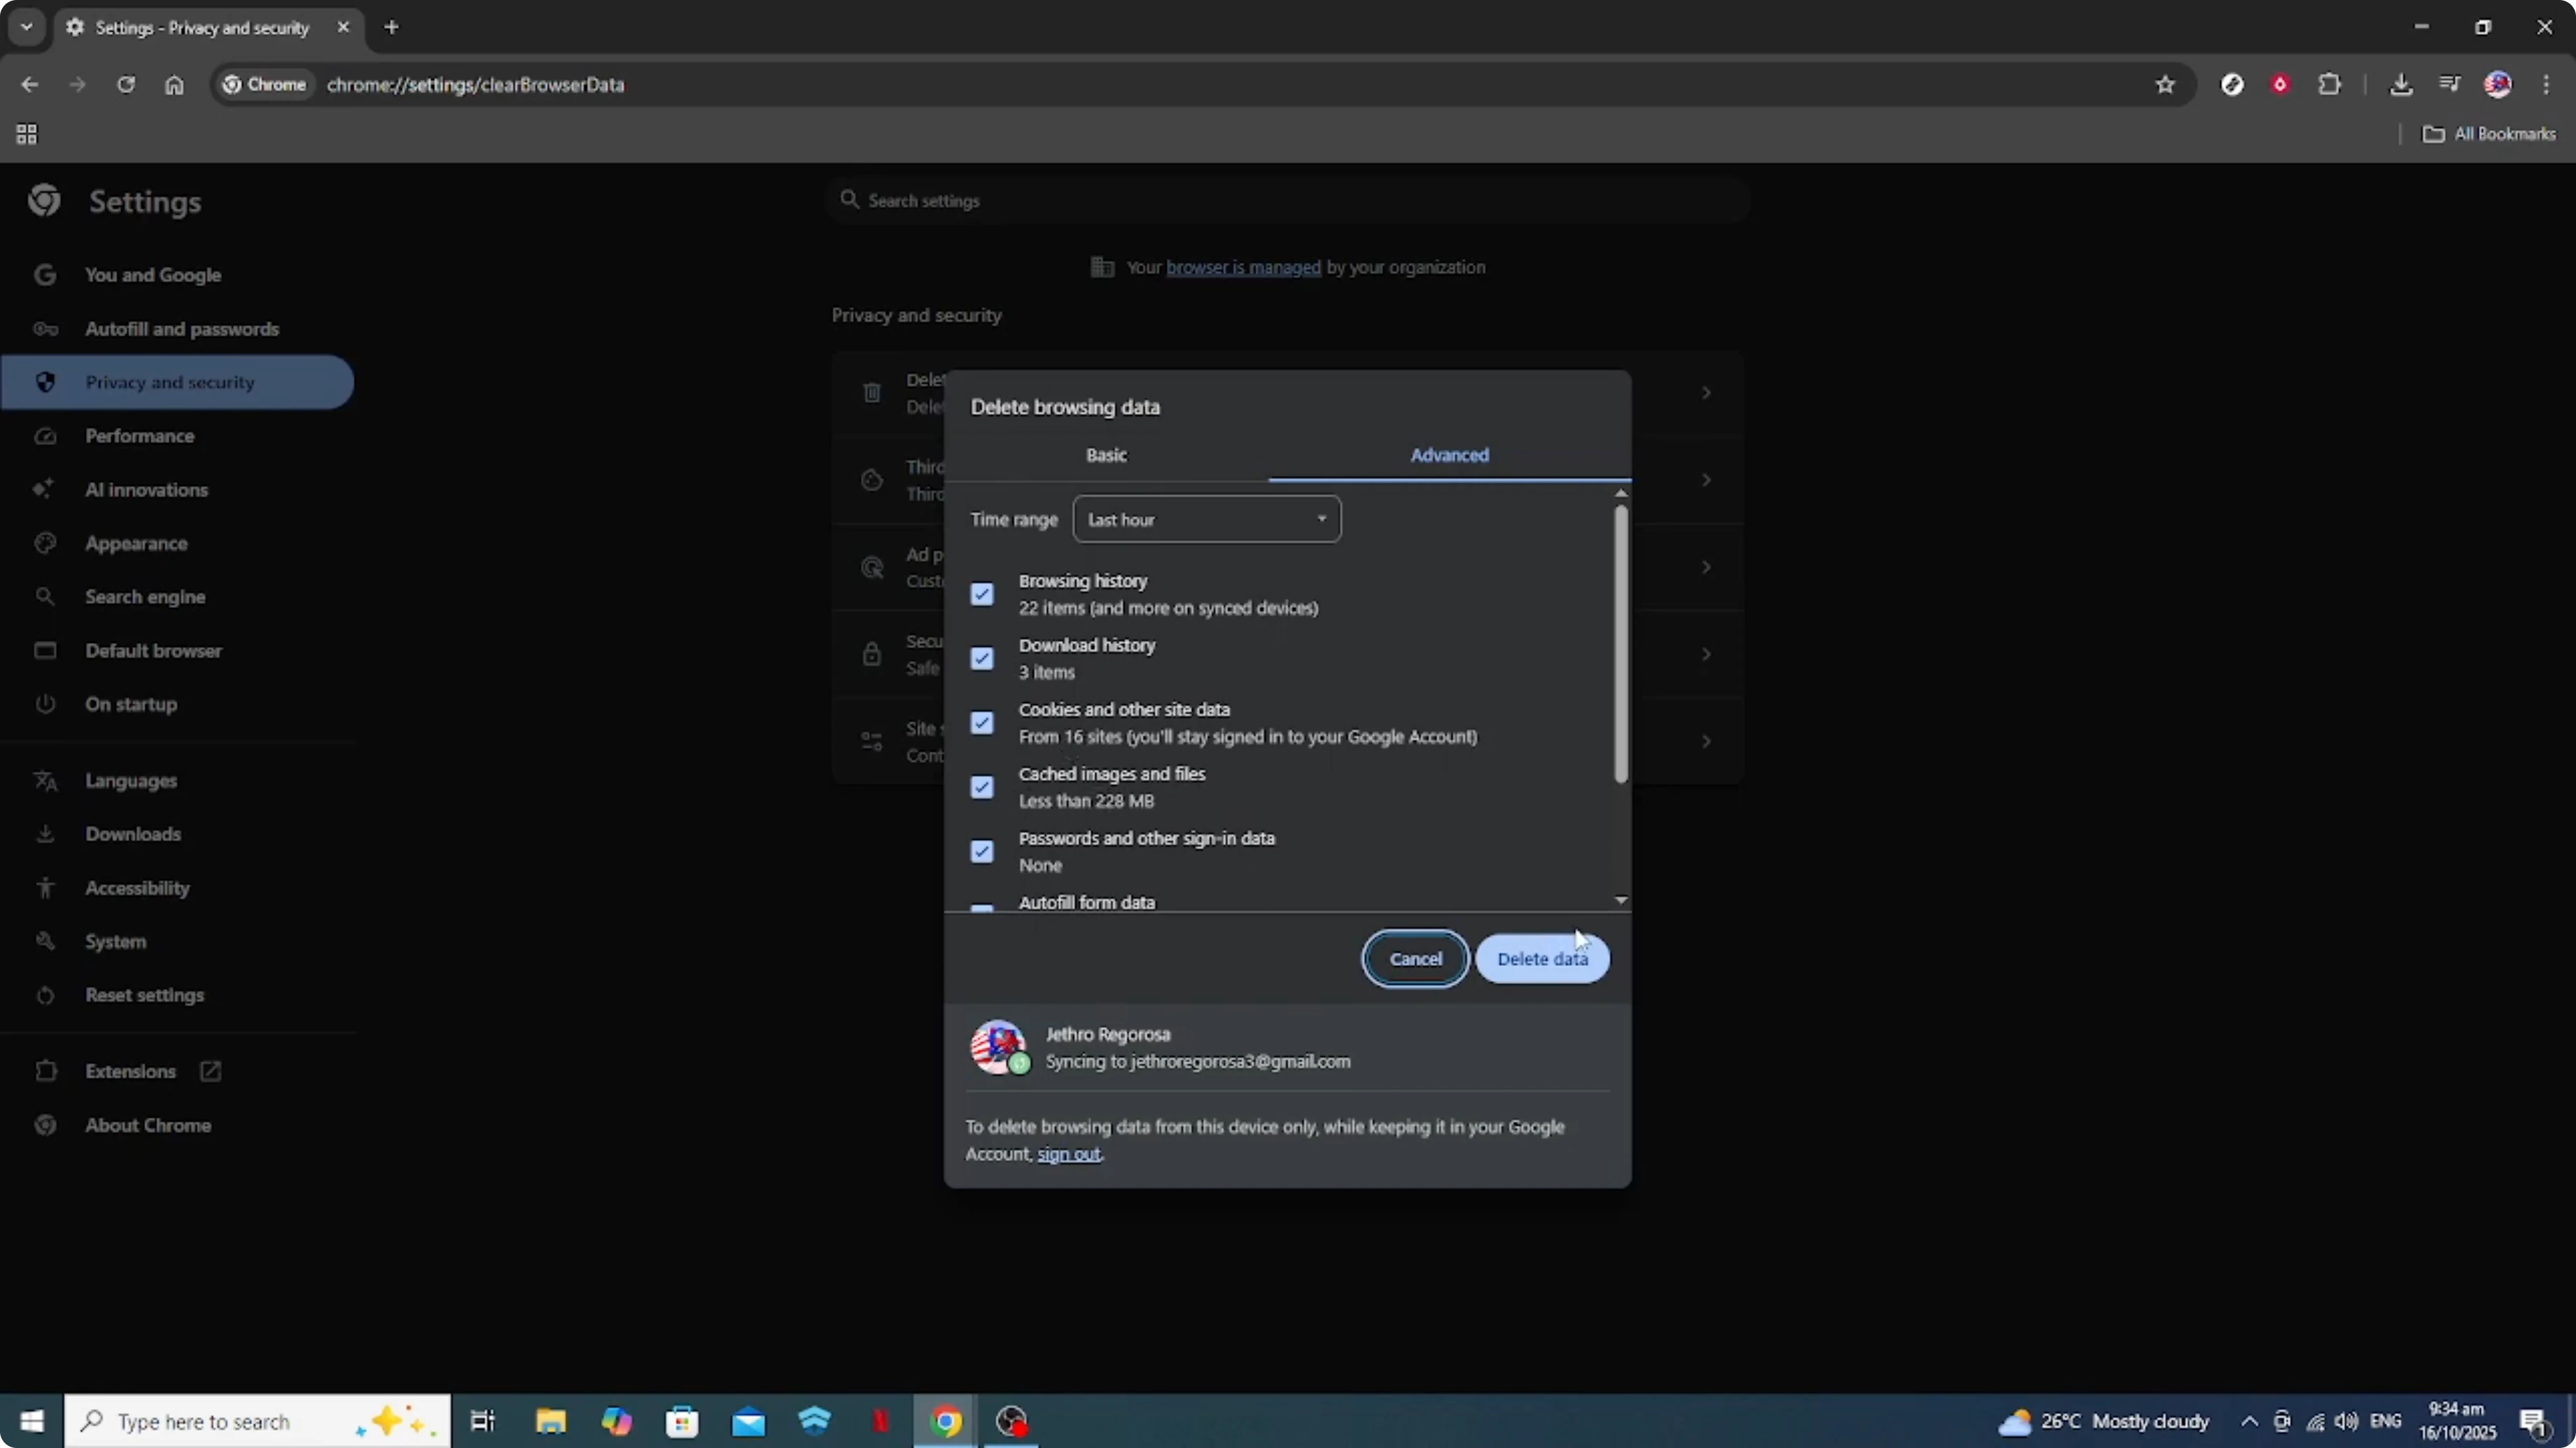
Task: Open the browser tab list dropdown arrow
Action: 26,27
